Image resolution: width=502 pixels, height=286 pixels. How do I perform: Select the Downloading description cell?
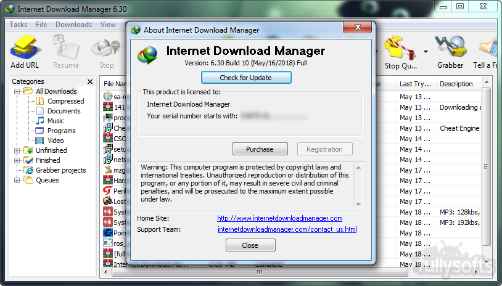459,107
